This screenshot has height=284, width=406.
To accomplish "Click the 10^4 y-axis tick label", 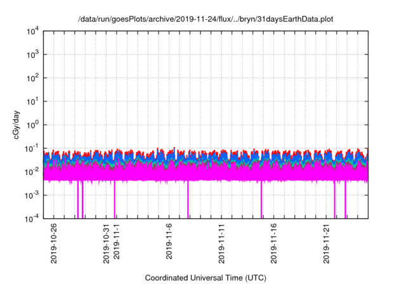I will click(33, 32).
